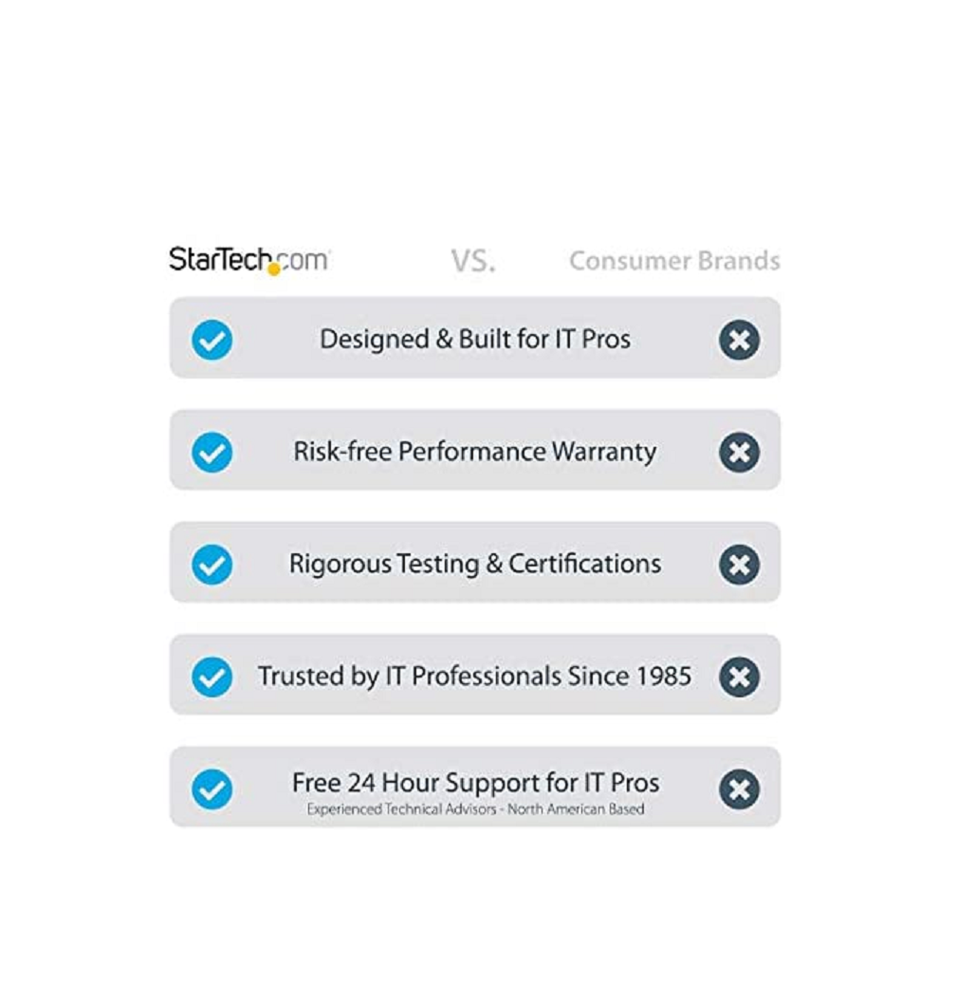Click the 'Rigorous Testing & Certifications' text

point(474,565)
